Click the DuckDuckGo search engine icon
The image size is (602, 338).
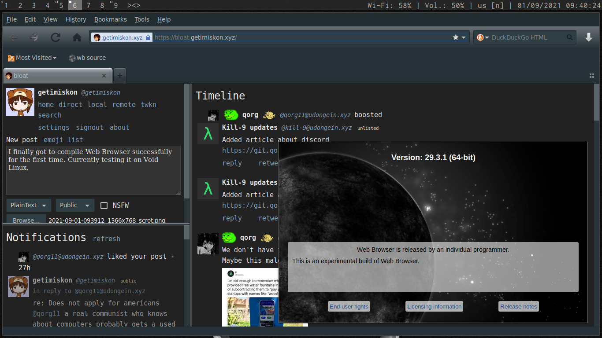point(480,37)
